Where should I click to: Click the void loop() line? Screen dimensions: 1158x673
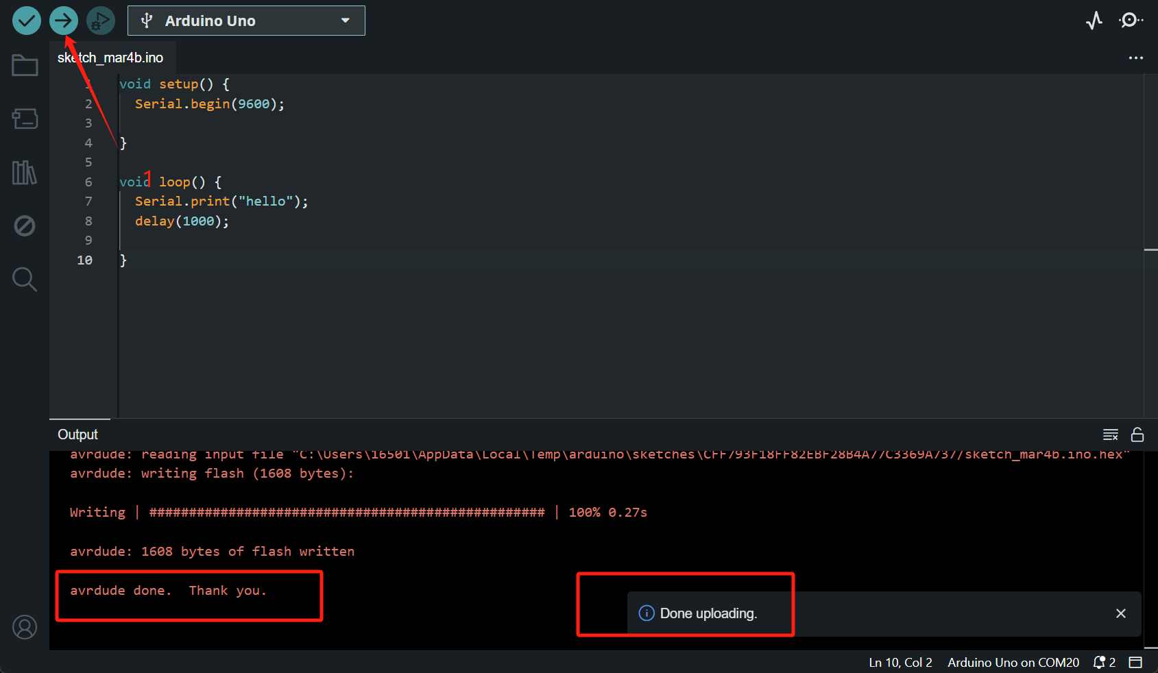click(x=171, y=182)
